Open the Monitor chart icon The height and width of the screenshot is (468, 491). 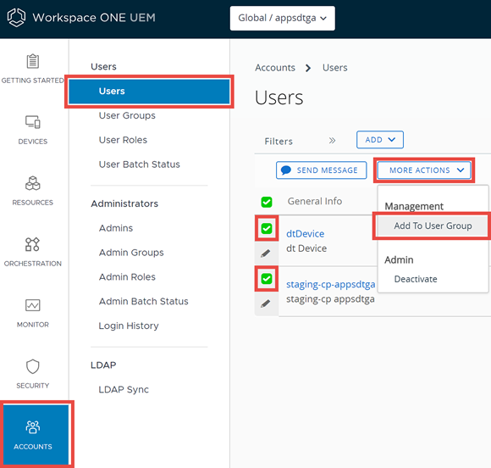pyautogui.click(x=32, y=305)
